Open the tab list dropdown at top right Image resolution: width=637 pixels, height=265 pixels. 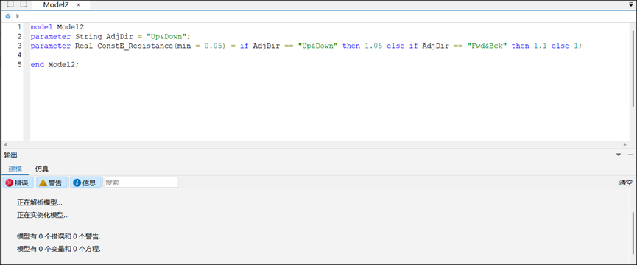coord(631,4)
